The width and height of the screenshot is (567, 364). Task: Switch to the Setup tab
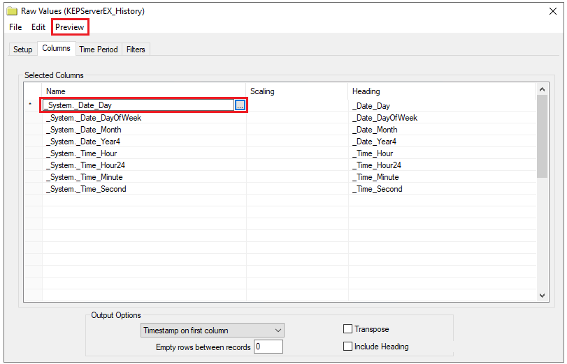(x=23, y=50)
